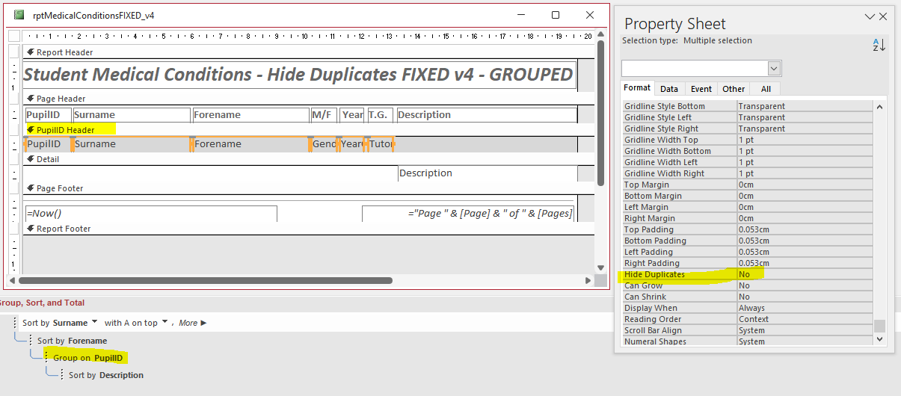This screenshot has width=901, height=396.
Task: Click the Reading Order property value
Action: [x=805, y=320]
